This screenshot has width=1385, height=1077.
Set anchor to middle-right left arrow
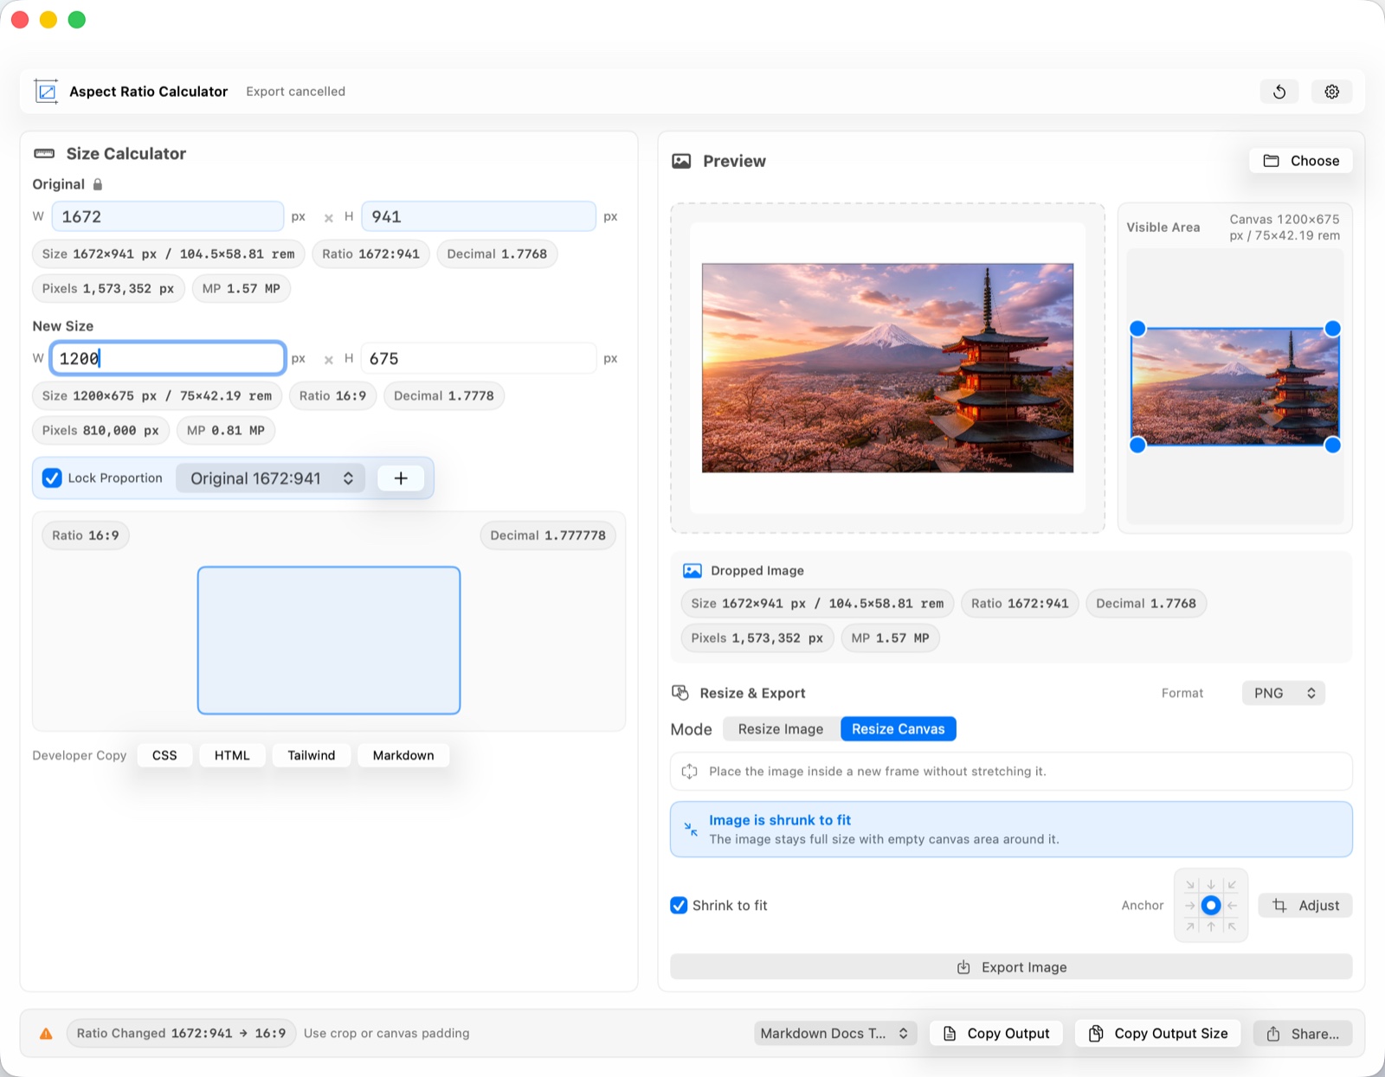[1232, 906]
